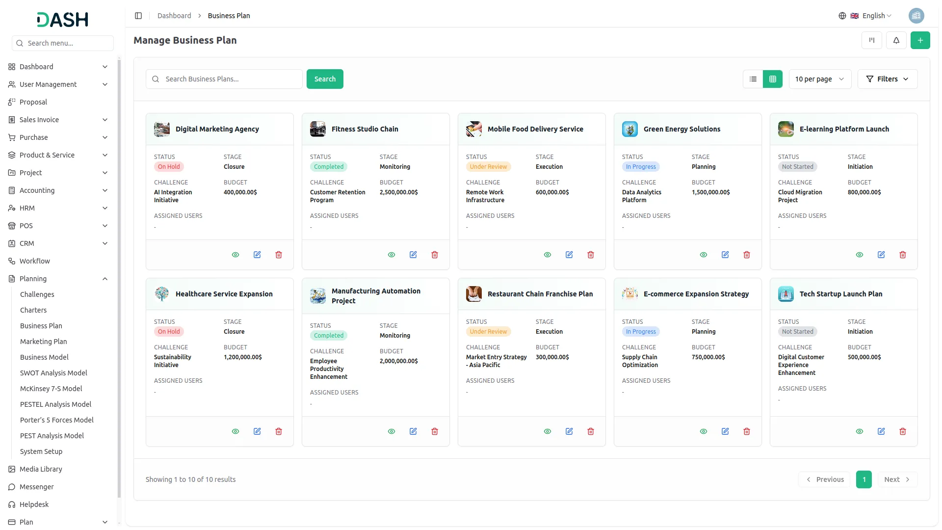Delete the Fitness Studio Chain plan
Viewport: 942px width, 530px height.
(x=435, y=255)
